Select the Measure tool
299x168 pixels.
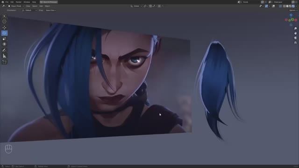pyautogui.click(x=4, y=56)
